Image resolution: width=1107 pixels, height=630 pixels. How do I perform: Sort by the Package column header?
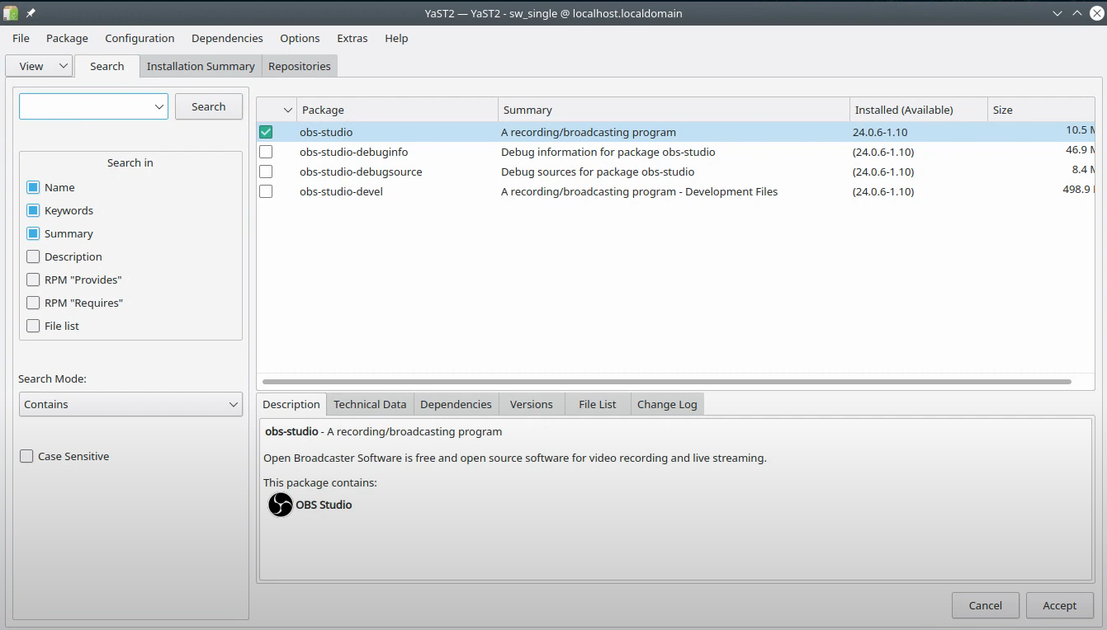tap(397, 110)
